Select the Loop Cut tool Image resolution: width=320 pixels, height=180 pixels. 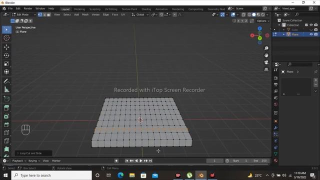pyautogui.click(x=6, y=132)
